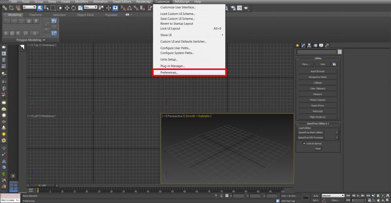Click the object color swatch in command panel
This screenshot has width=391, height=203.
pyautogui.click(x=340, y=52)
